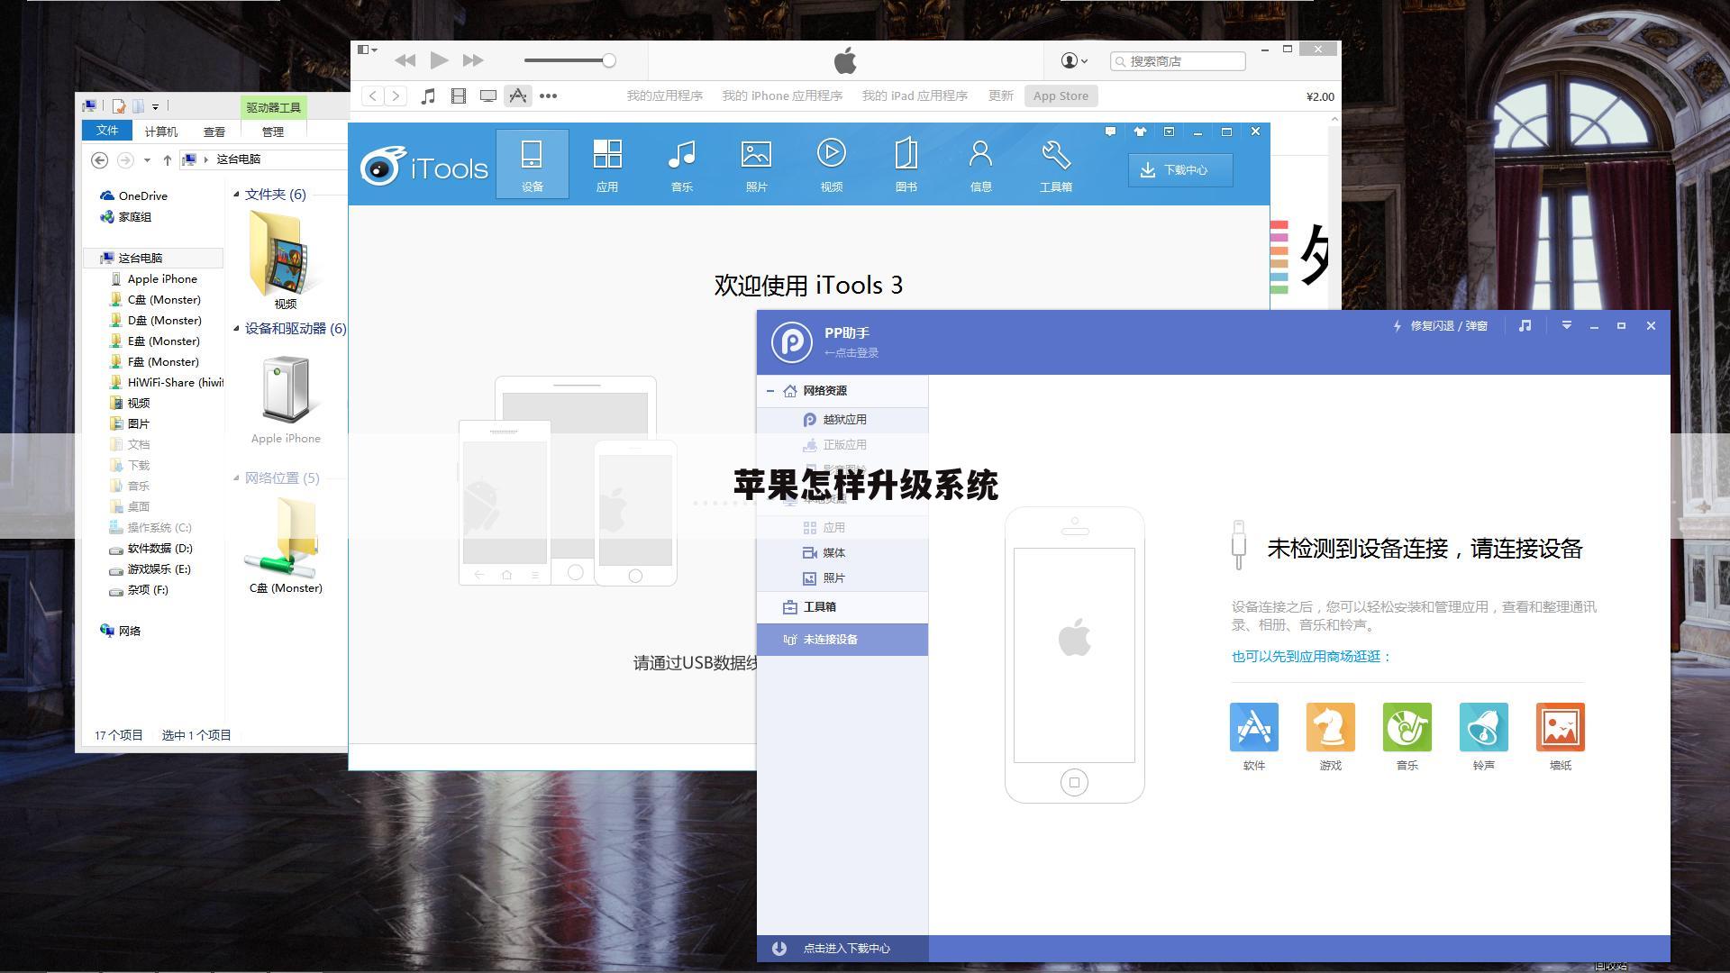This screenshot has height=973, width=1730.
Task: Open the iTools 图书 (Books) tab
Action: click(906, 164)
